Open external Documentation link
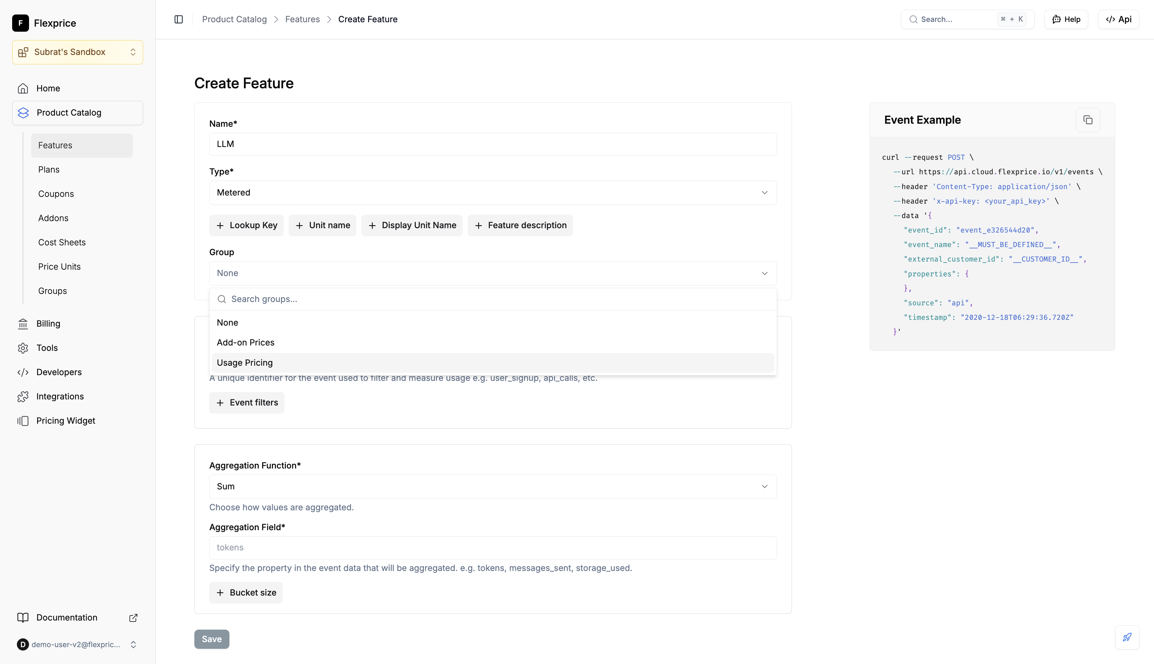The height and width of the screenshot is (664, 1154). [x=133, y=617]
